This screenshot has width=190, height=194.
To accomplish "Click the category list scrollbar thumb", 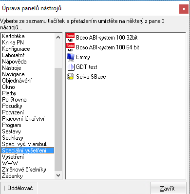I will (58, 120).
